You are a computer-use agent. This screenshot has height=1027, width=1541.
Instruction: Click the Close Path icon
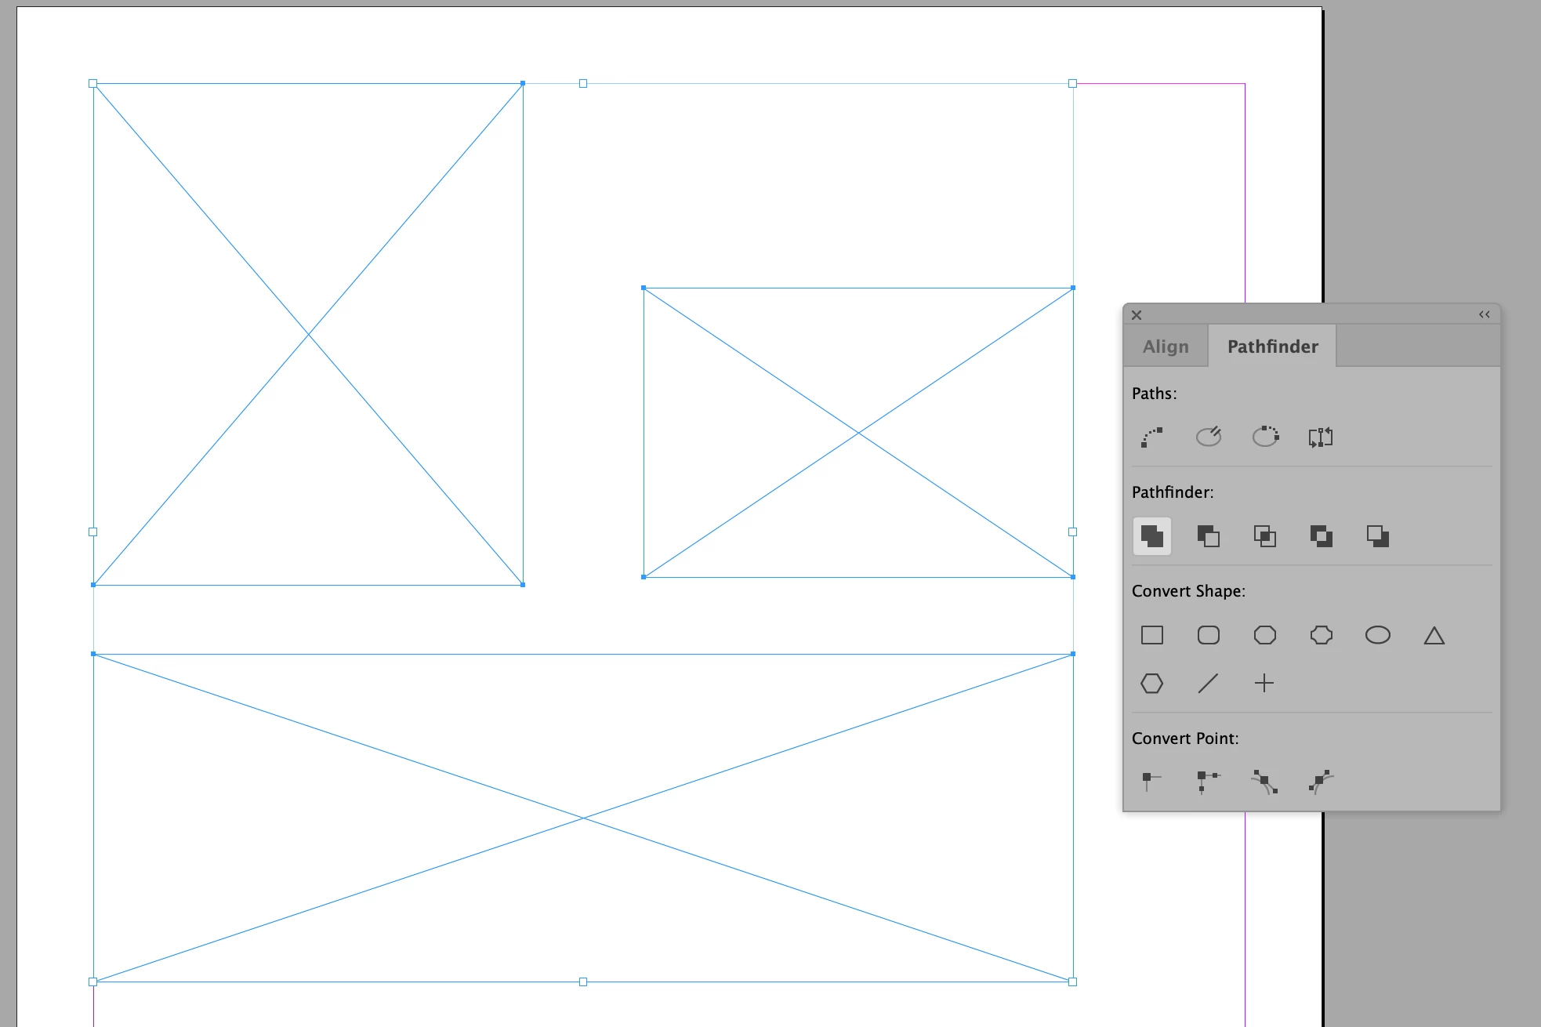1264,437
